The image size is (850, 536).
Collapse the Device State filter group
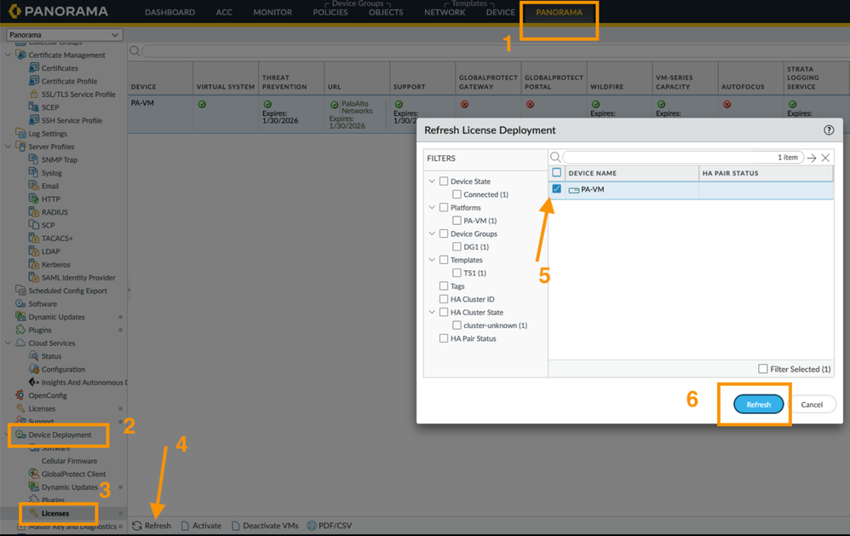click(x=432, y=182)
